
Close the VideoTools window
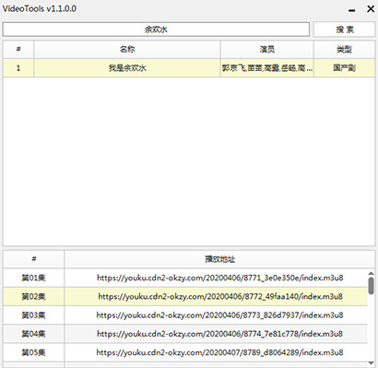(371, 9)
